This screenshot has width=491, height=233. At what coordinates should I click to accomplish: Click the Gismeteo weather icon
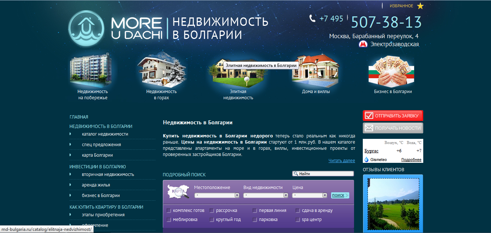coord(366,160)
